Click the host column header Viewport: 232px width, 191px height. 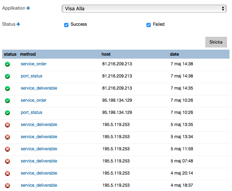click(106, 54)
